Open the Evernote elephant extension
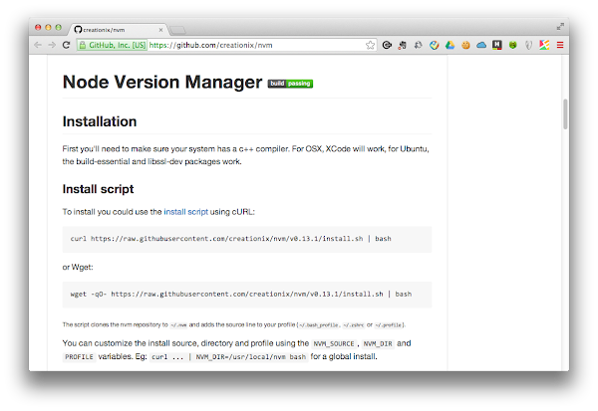Image resolution: width=598 pixels, height=411 pixels. click(x=403, y=46)
